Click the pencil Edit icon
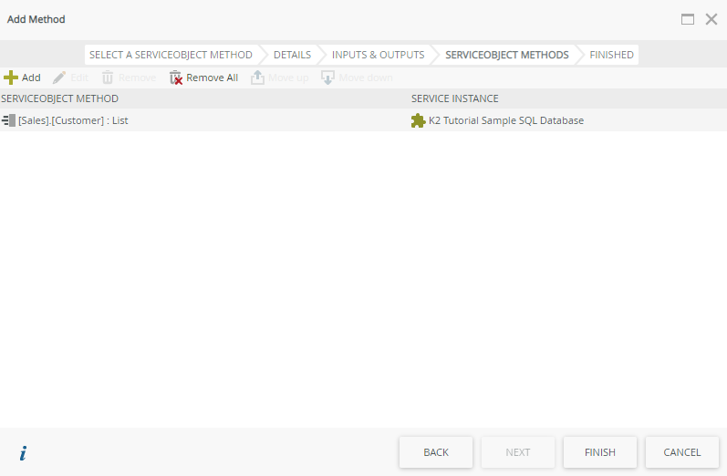The image size is (727, 476). click(59, 78)
